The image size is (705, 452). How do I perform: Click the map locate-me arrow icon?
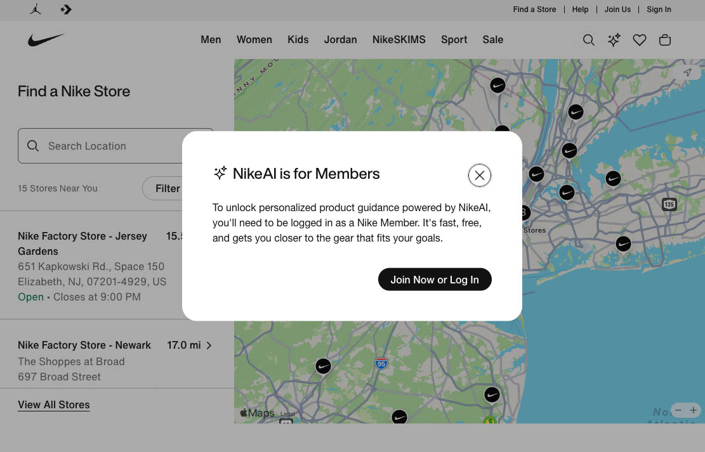pos(687,73)
